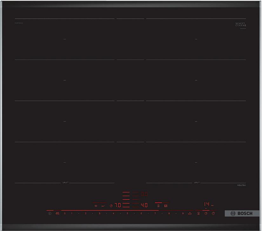The width and height of the screenshot is (262, 231).
Task: Choose power level 3
Action: click(x=100, y=213)
